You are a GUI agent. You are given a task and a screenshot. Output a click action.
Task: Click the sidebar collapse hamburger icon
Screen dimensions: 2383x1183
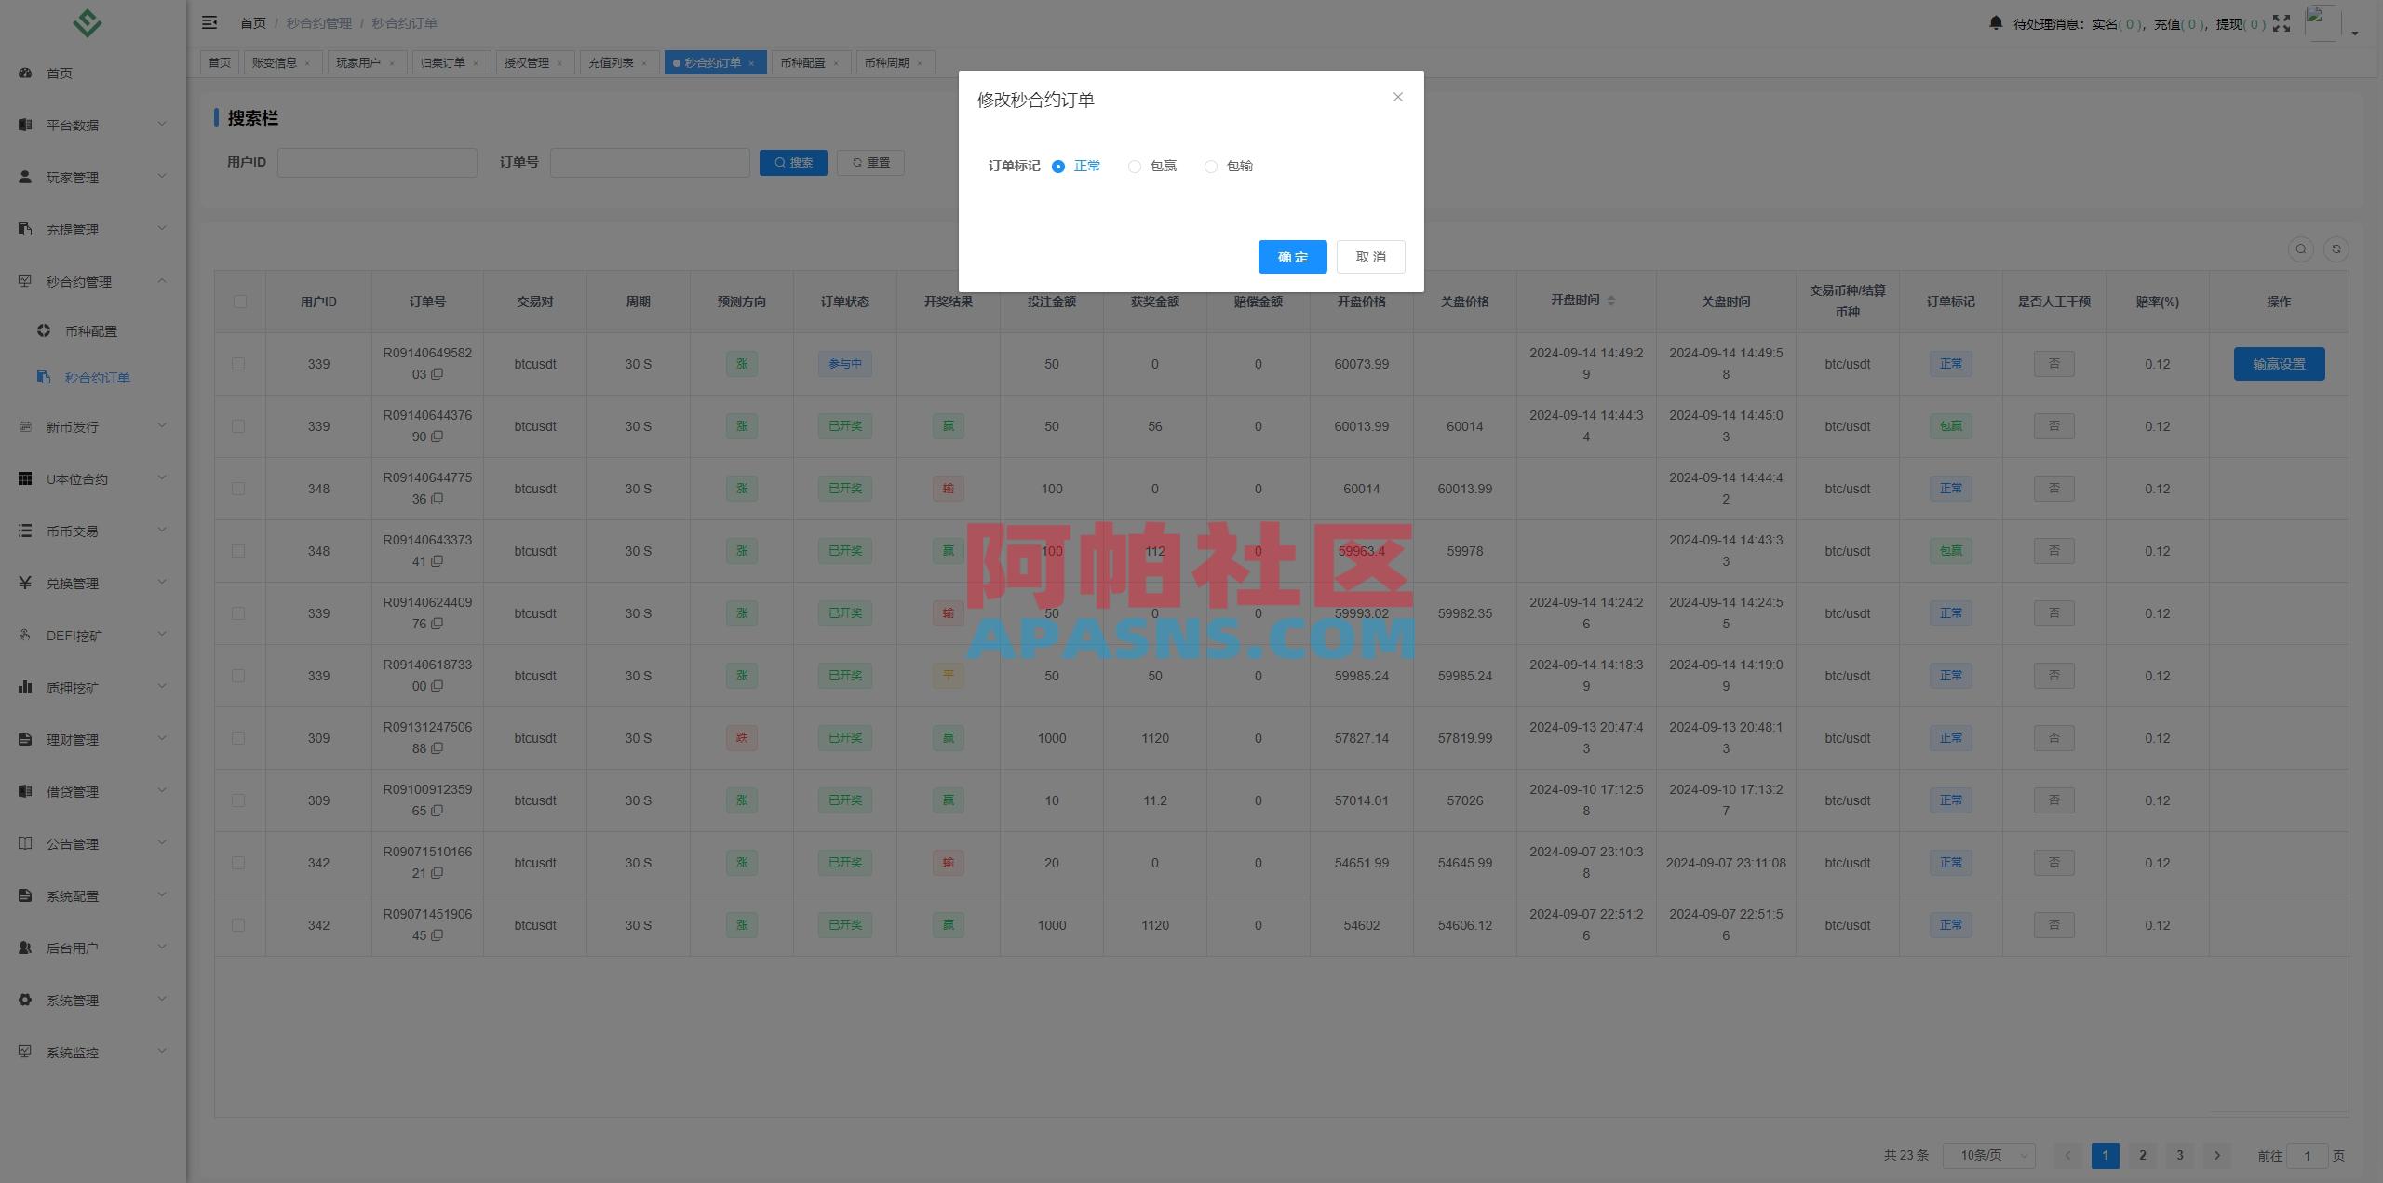click(209, 22)
